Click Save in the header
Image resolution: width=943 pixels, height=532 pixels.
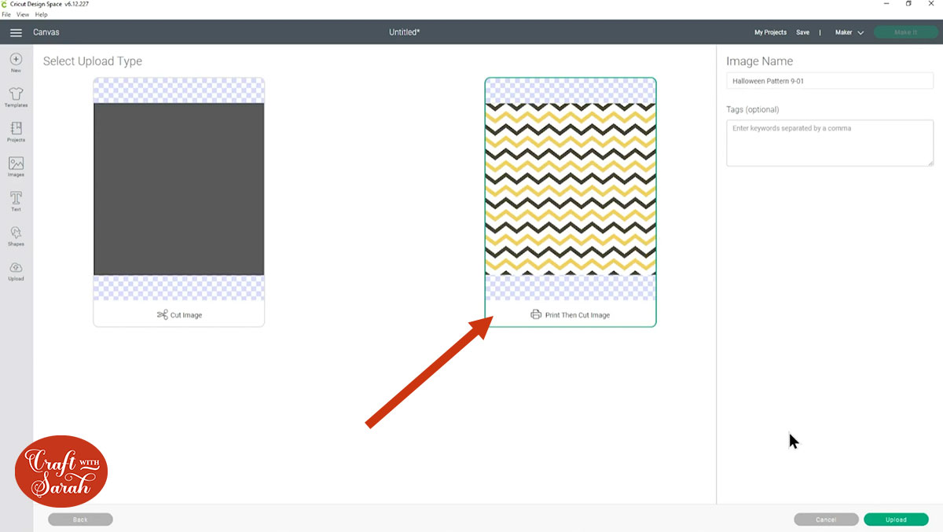802,32
